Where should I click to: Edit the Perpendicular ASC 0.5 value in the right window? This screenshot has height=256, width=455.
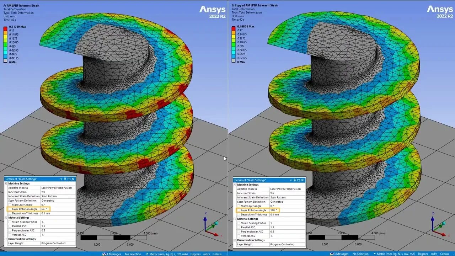[287, 231]
